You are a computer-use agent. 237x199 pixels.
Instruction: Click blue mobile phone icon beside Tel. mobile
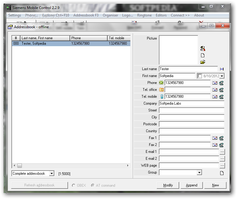[x=162, y=97]
